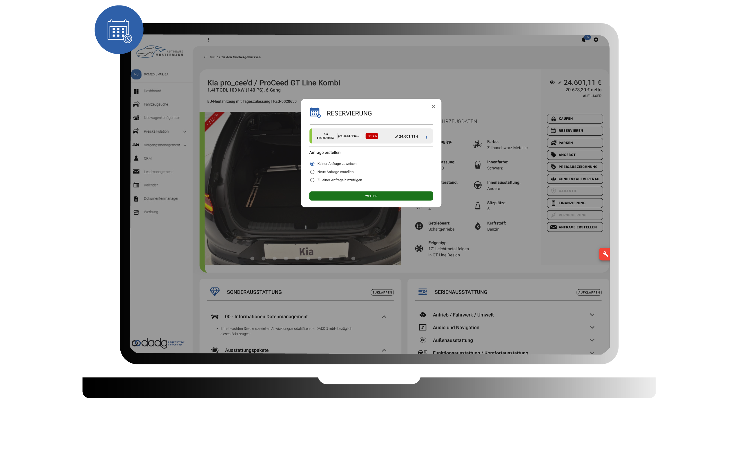This screenshot has height=449, width=738.
Task: Click the Kraftstoff fuel drop icon
Action: (x=477, y=226)
